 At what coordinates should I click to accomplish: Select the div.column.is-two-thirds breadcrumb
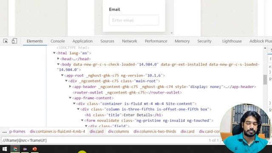[x=155, y=131]
